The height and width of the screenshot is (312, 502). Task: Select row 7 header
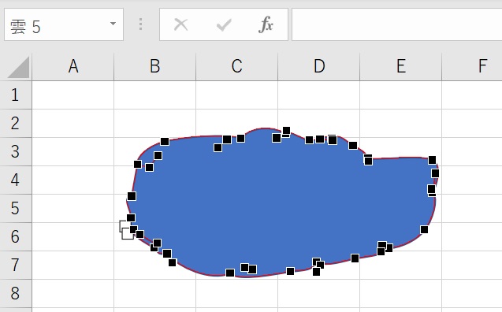[16, 265]
